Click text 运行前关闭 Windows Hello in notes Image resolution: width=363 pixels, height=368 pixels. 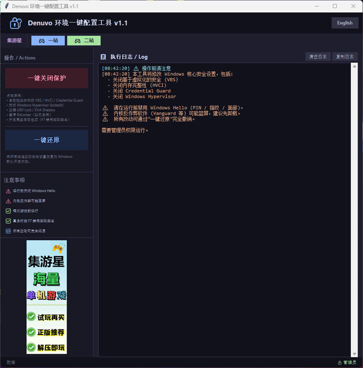click(x=34, y=191)
